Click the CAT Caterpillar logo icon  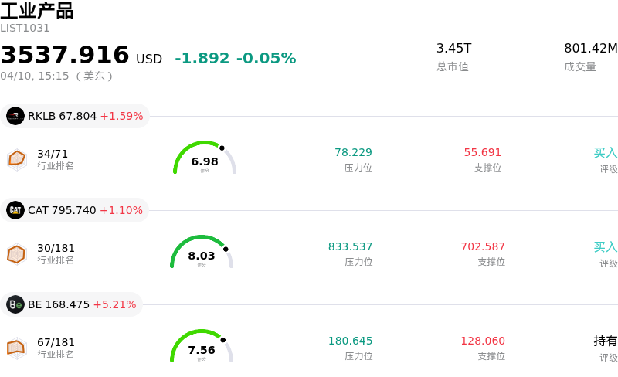point(15,210)
